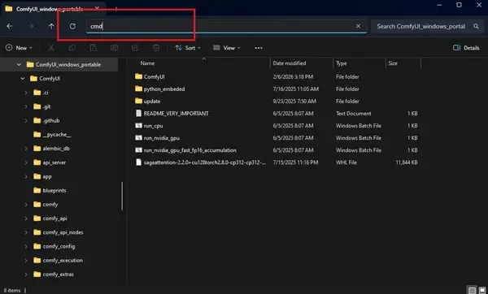Close the ComfyUI_windows_portable tab

[97, 8]
